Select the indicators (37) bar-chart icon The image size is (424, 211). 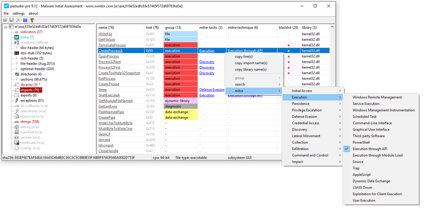17,32
